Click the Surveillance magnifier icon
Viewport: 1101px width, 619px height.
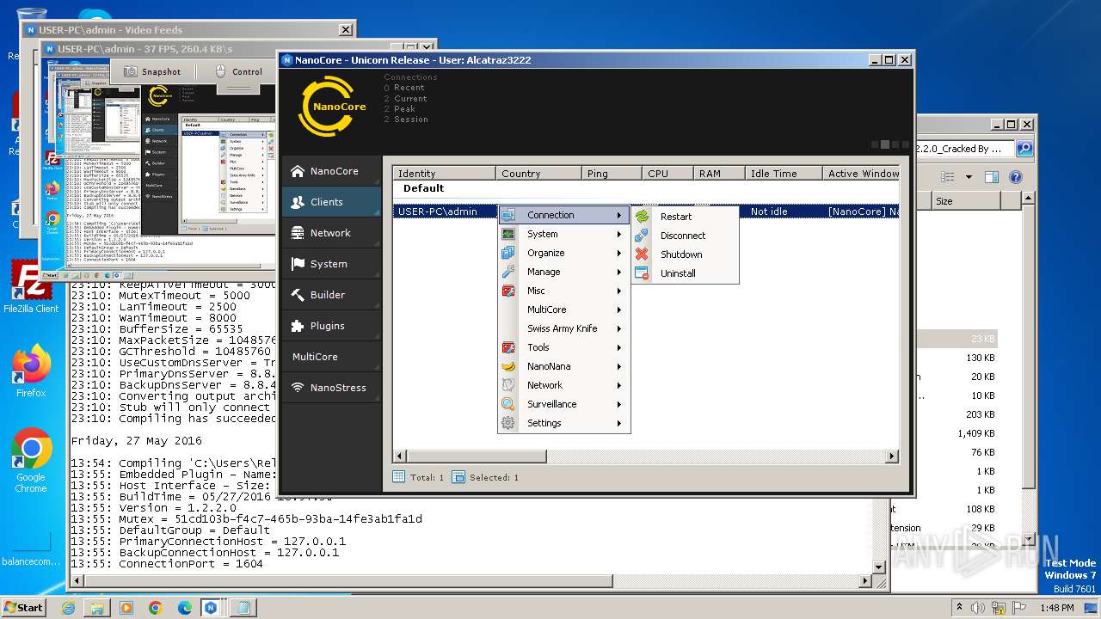(x=508, y=404)
